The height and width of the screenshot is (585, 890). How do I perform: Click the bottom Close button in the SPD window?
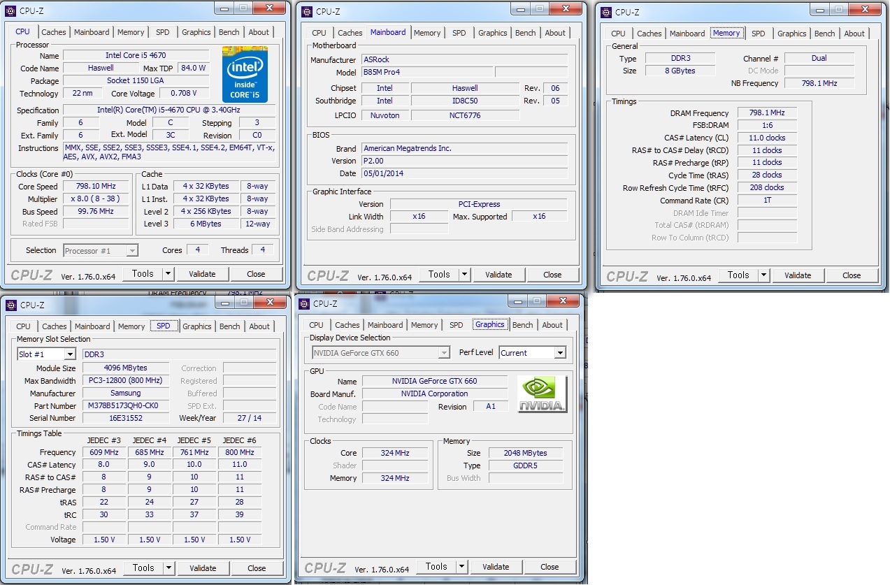257,568
